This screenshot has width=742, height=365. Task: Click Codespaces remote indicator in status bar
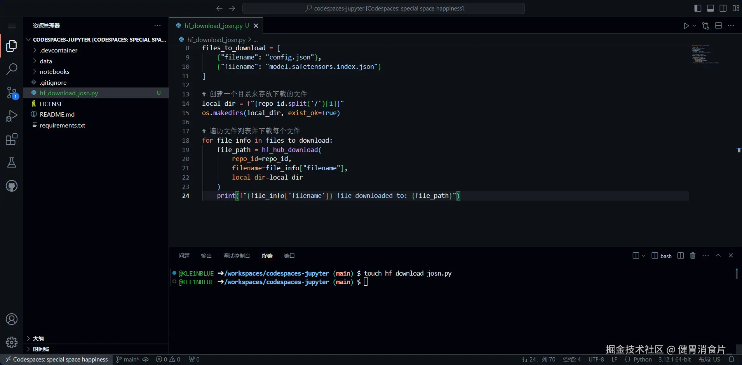tap(57, 360)
